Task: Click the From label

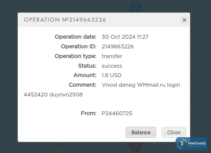Action: (x=89, y=113)
